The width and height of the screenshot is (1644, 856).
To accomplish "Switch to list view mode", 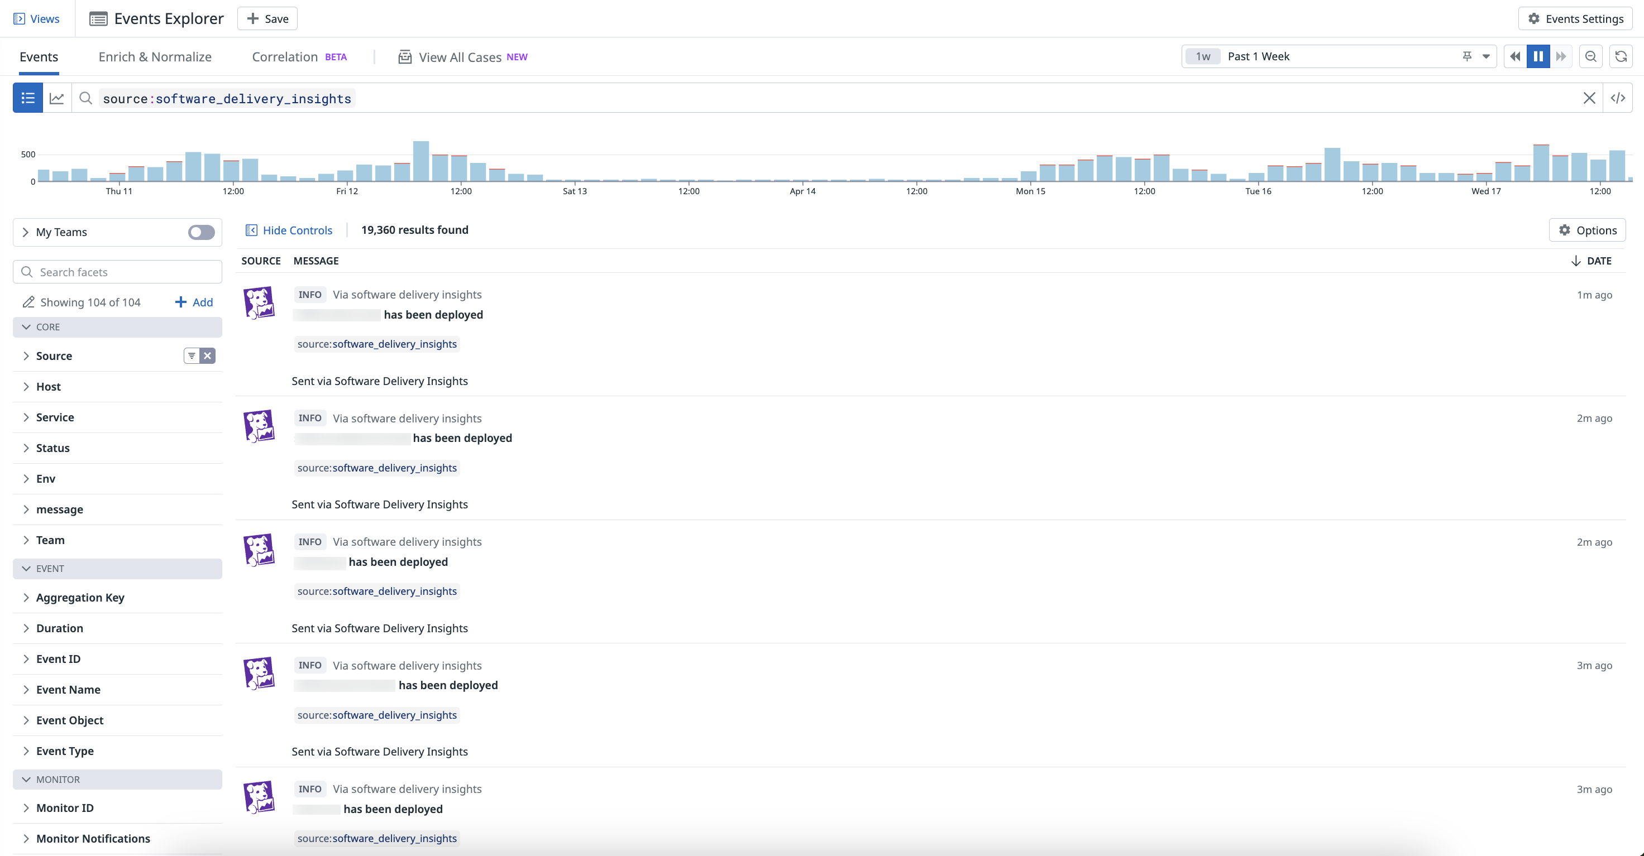I will point(27,98).
